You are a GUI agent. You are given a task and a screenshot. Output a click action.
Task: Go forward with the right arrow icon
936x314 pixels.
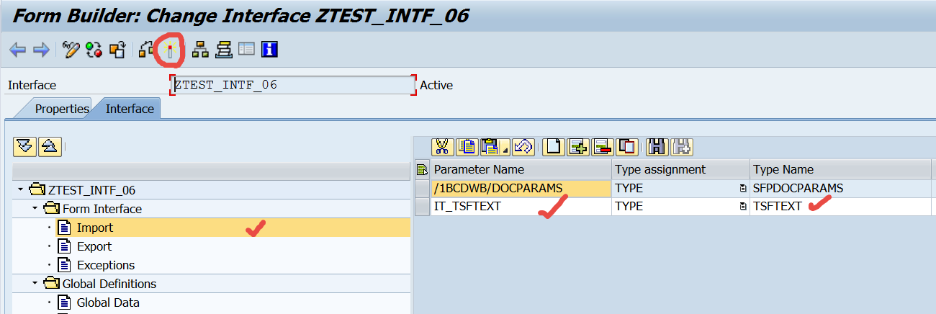tap(41, 50)
